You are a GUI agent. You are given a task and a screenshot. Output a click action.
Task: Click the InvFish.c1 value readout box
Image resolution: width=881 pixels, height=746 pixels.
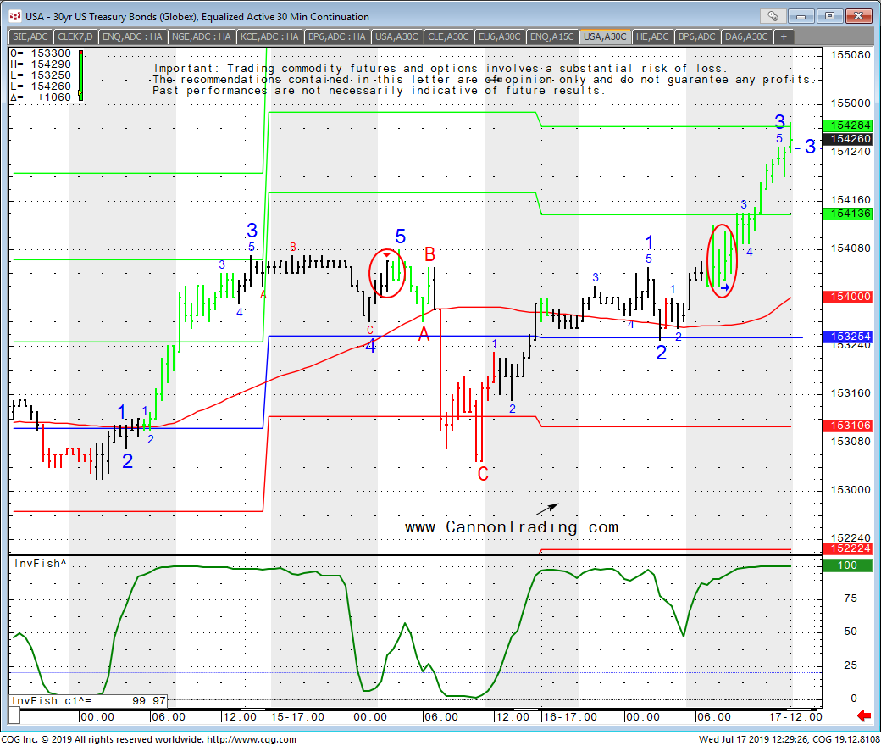tap(89, 701)
